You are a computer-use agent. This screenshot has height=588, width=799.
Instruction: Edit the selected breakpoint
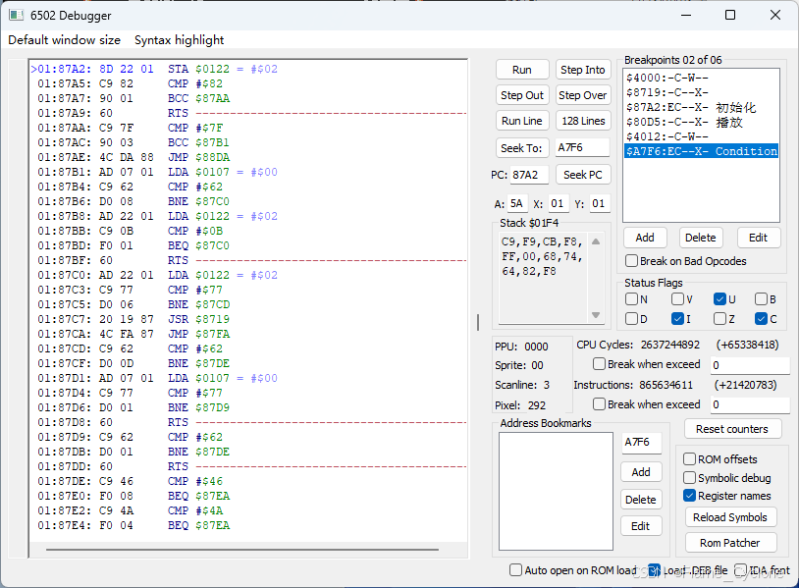click(x=758, y=238)
